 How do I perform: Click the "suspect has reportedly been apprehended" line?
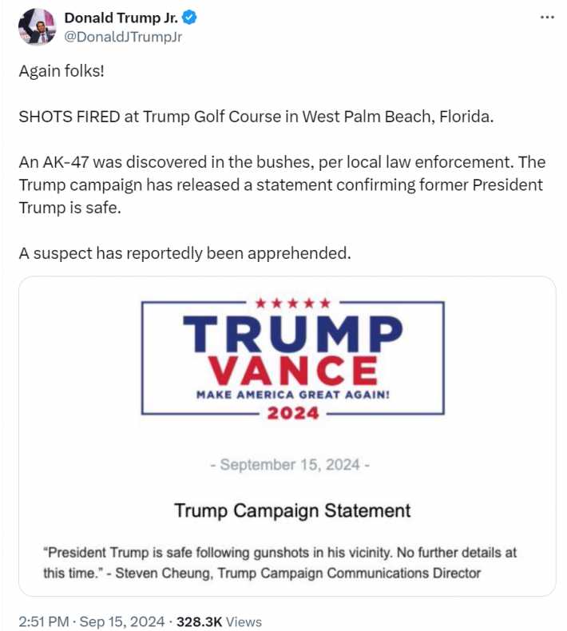coord(184,254)
